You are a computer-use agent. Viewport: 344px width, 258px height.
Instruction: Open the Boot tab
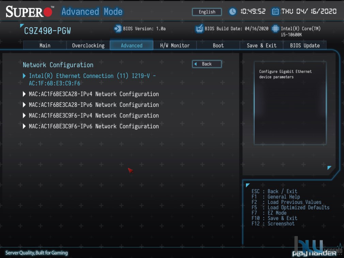point(218,45)
